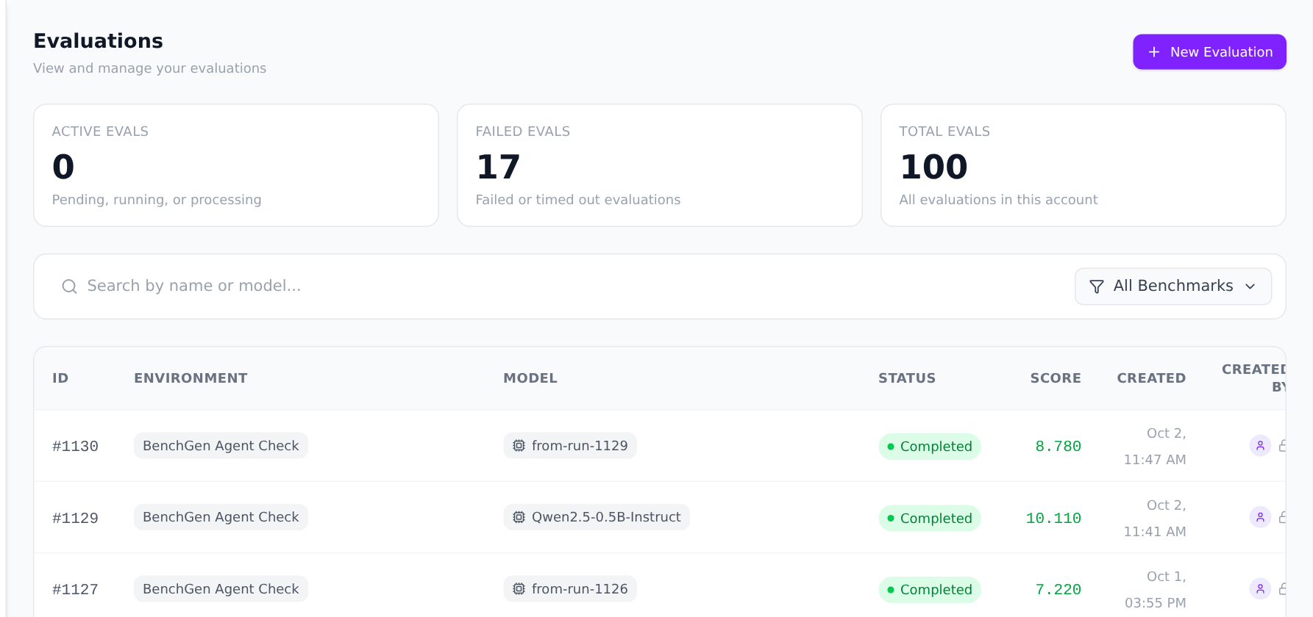The image size is (1313, 617).
Task: Click the Oct 1, 03:55 PM created date
Action: tap(1155, 590)
